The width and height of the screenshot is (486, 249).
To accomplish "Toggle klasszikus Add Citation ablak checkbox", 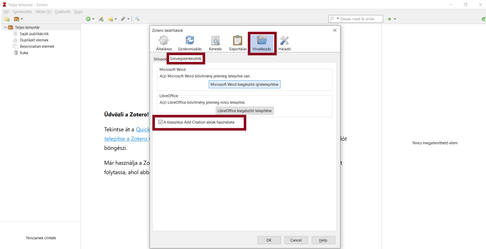I will [160, 122].
